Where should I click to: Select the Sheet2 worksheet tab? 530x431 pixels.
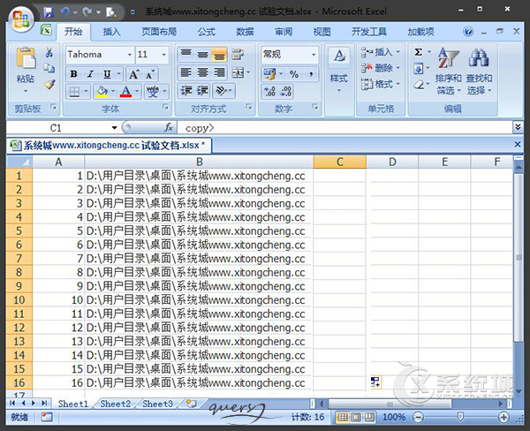tap(115, 404)
